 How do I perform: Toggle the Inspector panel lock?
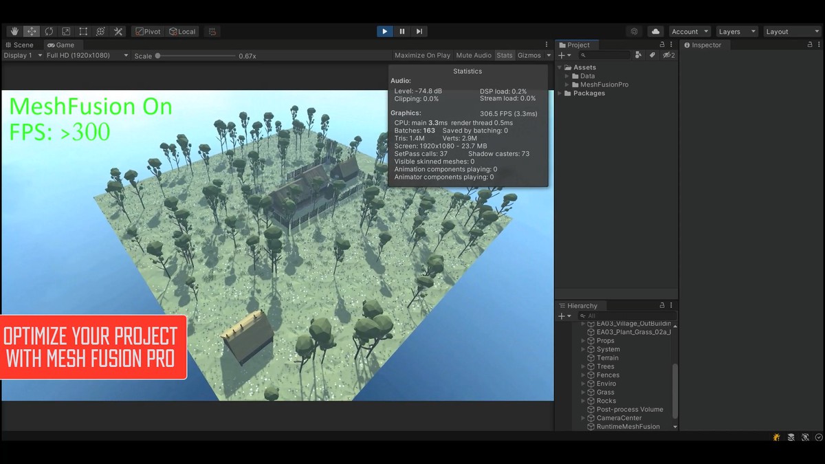(810, 45)
